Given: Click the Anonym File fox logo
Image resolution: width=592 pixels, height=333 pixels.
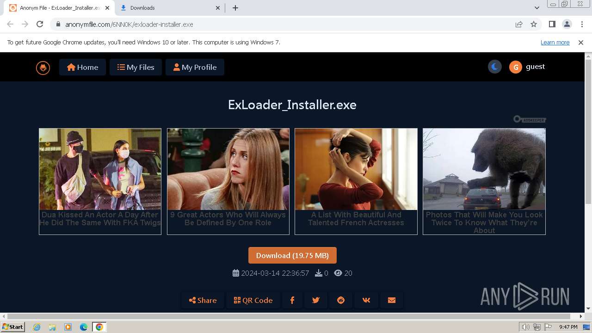Looking at the screenshot, I should (43, 68).
